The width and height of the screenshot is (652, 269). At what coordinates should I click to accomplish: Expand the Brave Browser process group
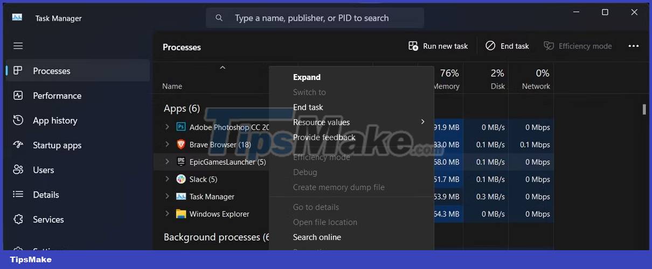167,144
